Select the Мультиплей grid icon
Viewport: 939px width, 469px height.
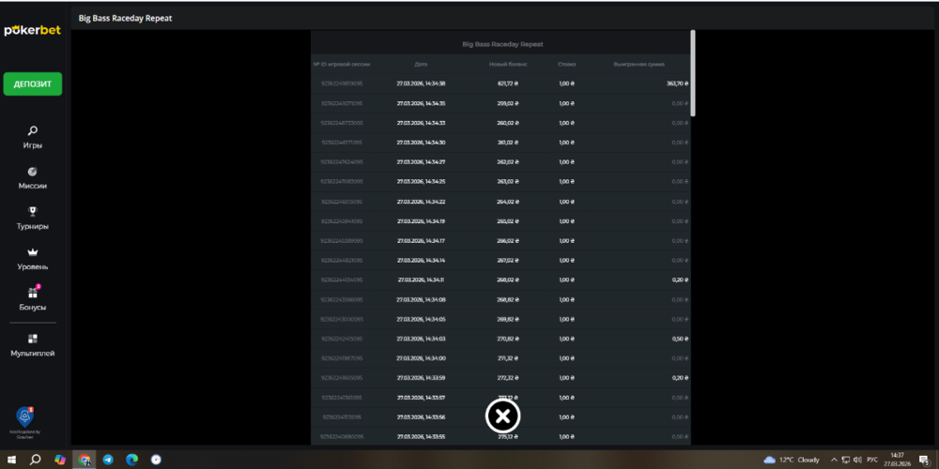click(33, 339)
